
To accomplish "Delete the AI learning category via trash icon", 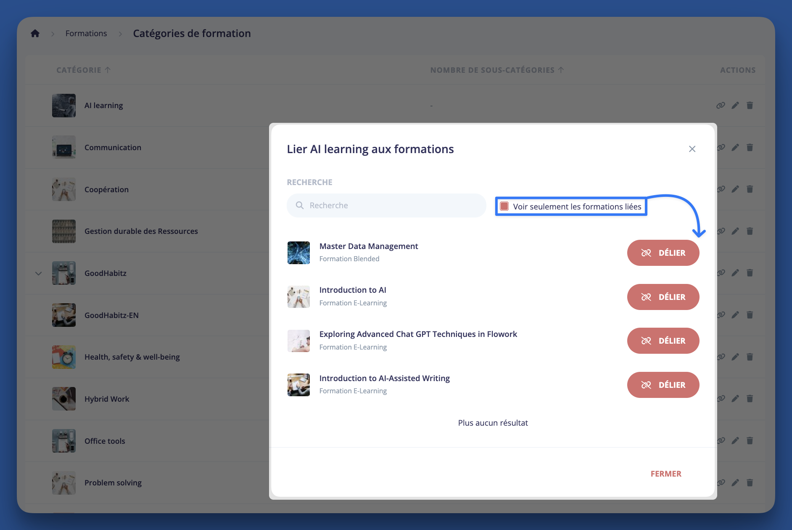I will [x=750, y=105].
